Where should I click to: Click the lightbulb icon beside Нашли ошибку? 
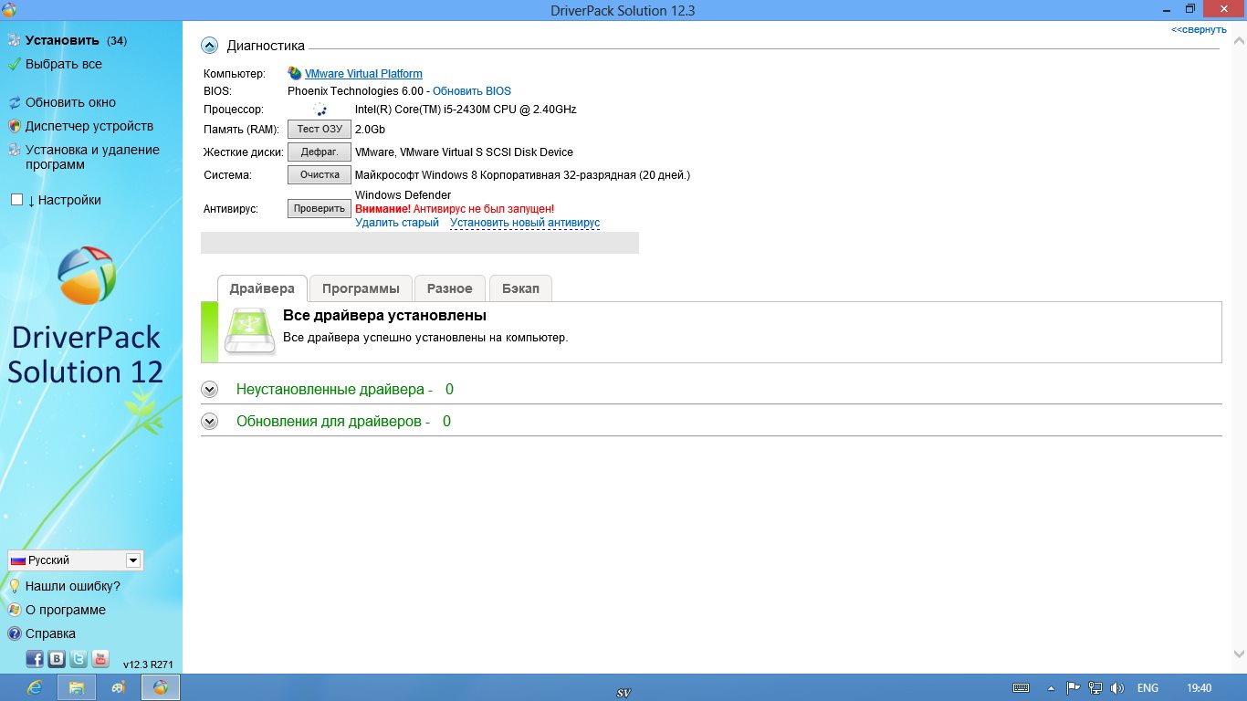pyautogui.click(x=15, y=586)
